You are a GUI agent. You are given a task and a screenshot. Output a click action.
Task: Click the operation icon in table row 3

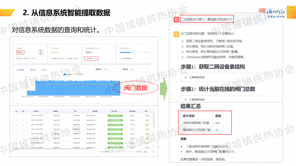point(23,125)
